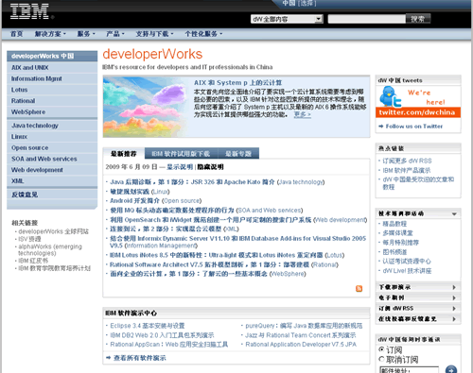
Task: Click 中国 [选择] country selector
Action: pyautogui.click(x=299, y=4)
